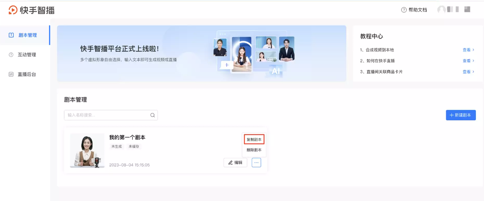Click the 输入名称搜索 input field
484x201 pixels.
pos(111,115)
